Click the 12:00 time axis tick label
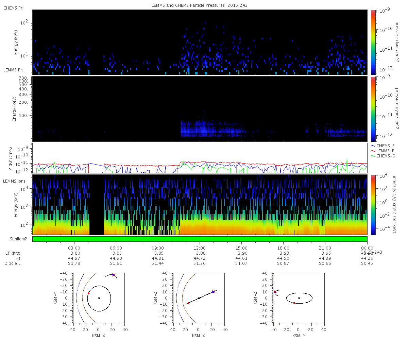408x340 pixels. pyautogui.click(x=200, y=248)
